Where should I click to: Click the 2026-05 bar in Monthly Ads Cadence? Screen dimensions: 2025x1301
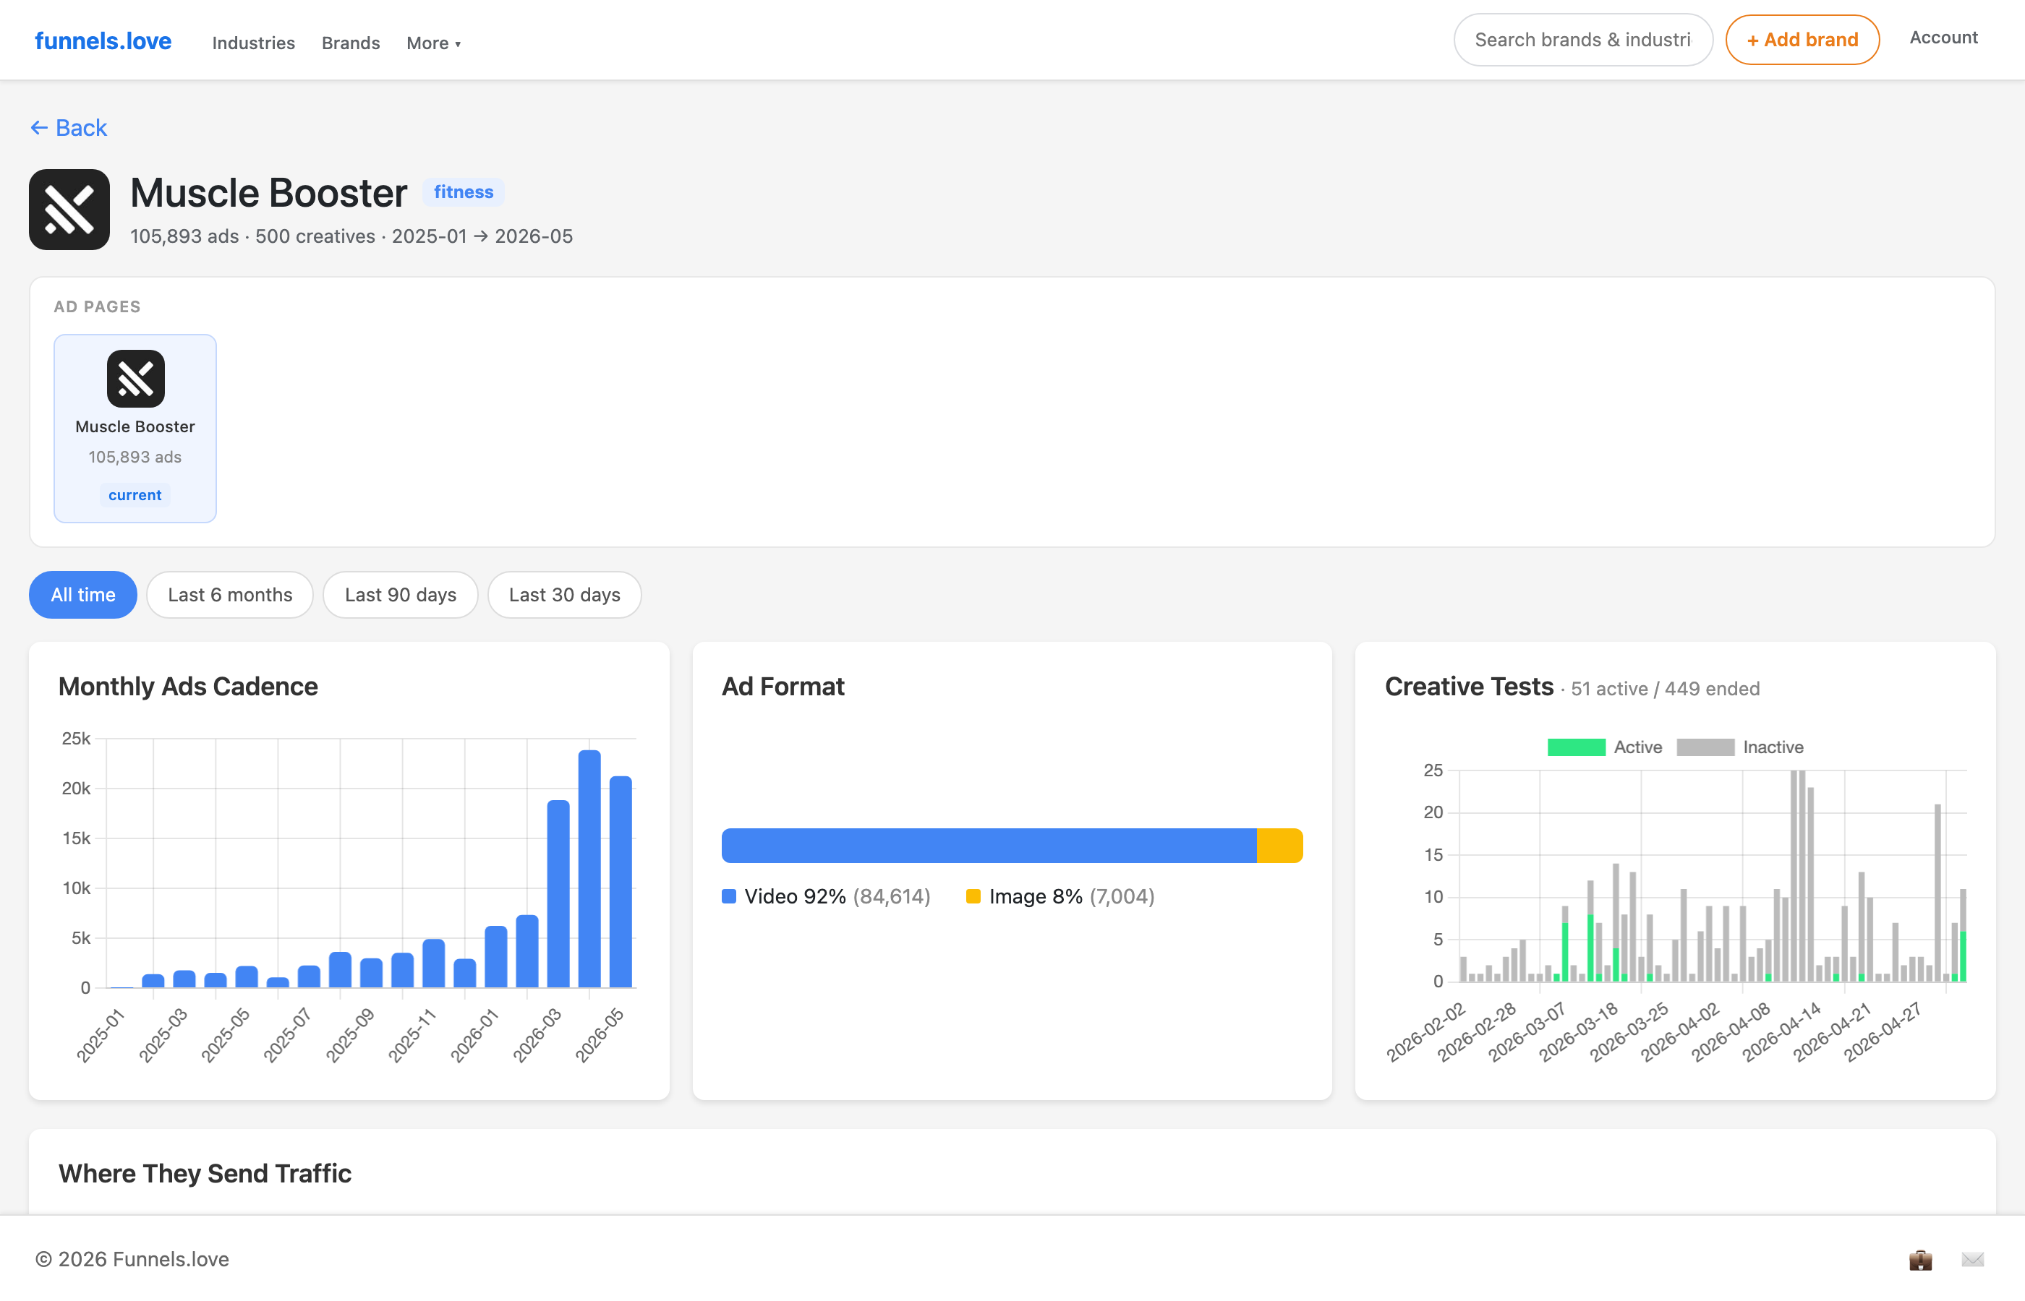[621, 882]
